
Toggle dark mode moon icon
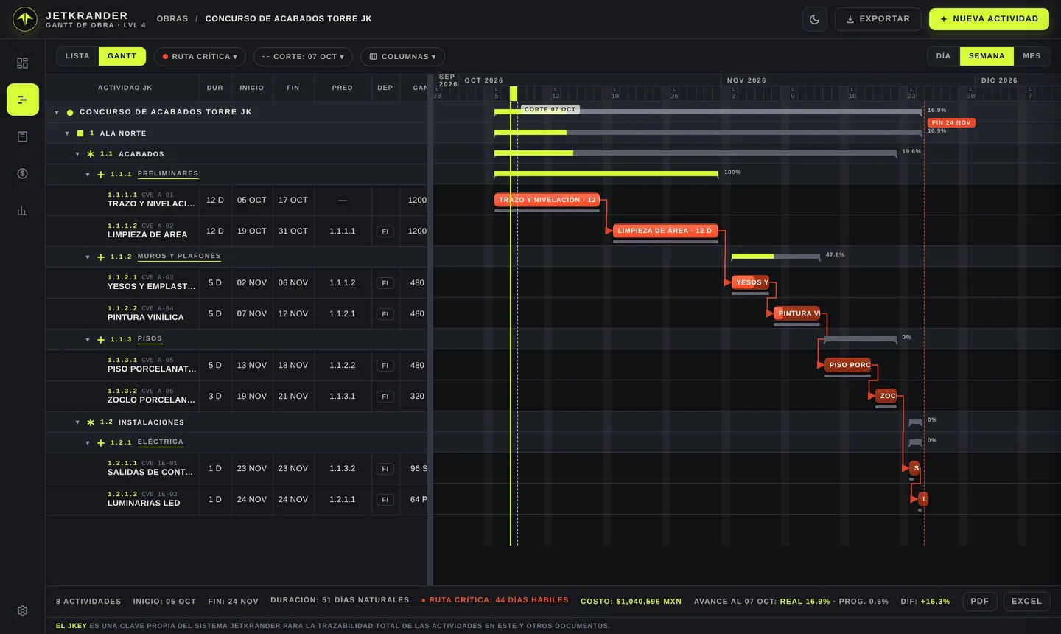coord(814,19)
